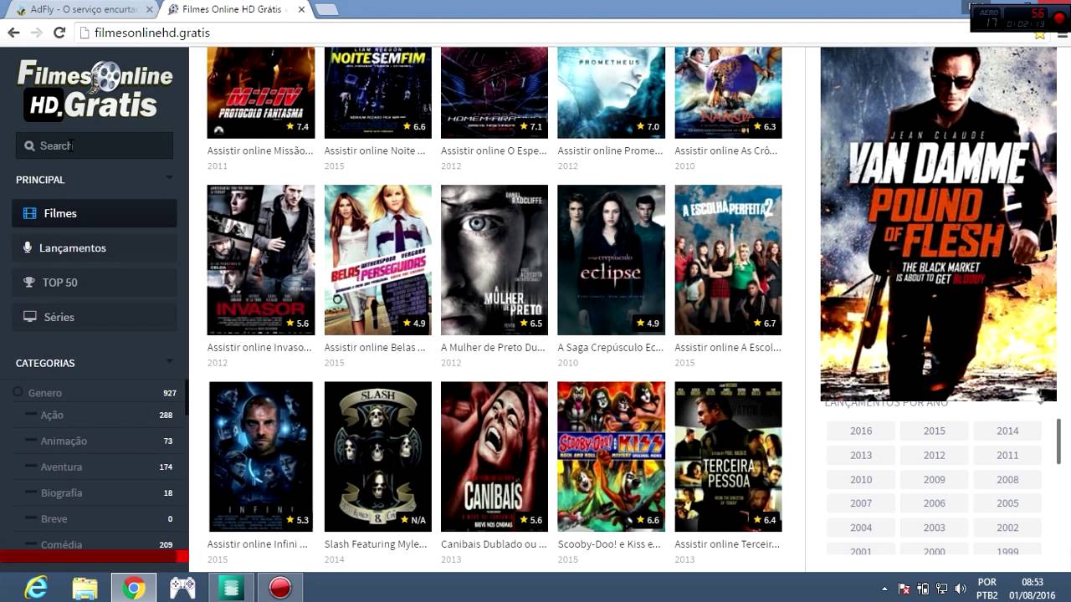
Task: Click the volume speaker tray icon
Action: point(960,589)
